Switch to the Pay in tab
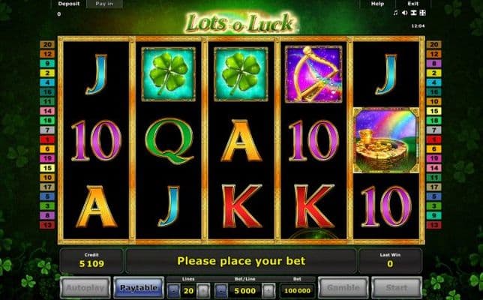 click(104, 4)
